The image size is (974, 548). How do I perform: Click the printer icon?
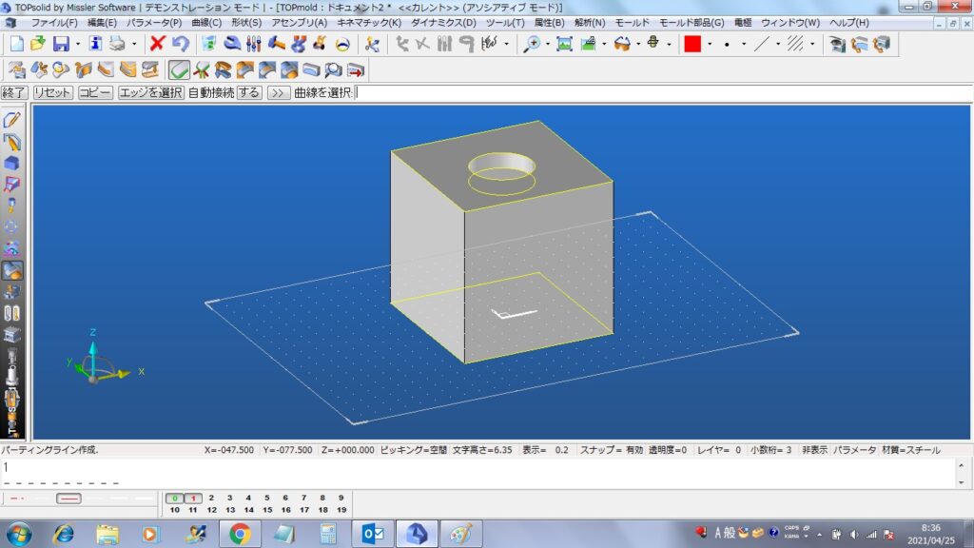(117, 44)
